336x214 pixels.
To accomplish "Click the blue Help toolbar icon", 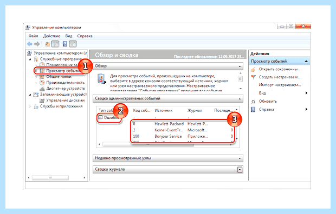I will (x=65, y=44).
